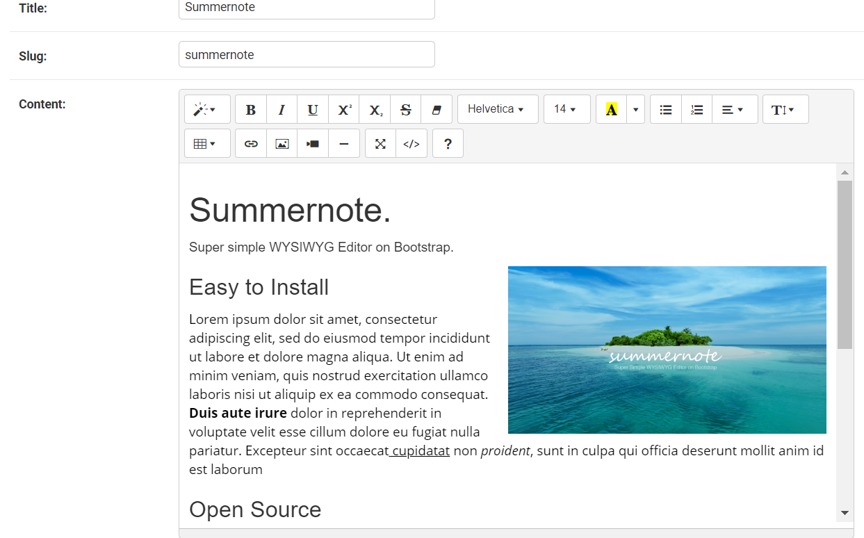
Task: Remove font style with eraser icon
Action: point(437,109)
